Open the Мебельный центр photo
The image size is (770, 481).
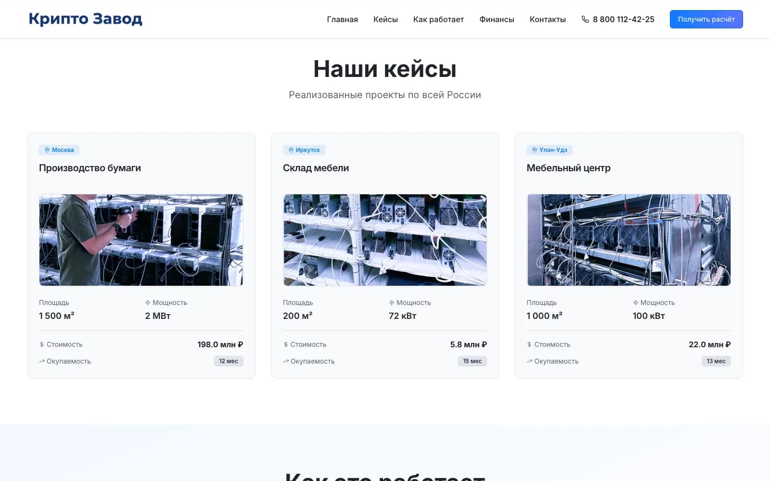click(x=629, y=240)
